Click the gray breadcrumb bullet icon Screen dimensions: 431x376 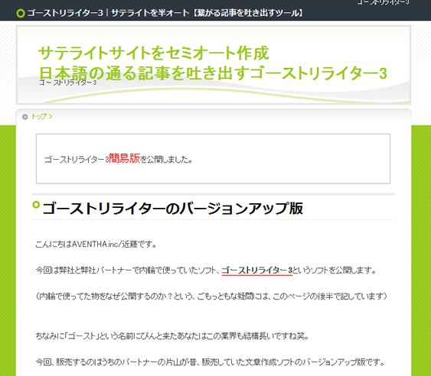point(25,117)
